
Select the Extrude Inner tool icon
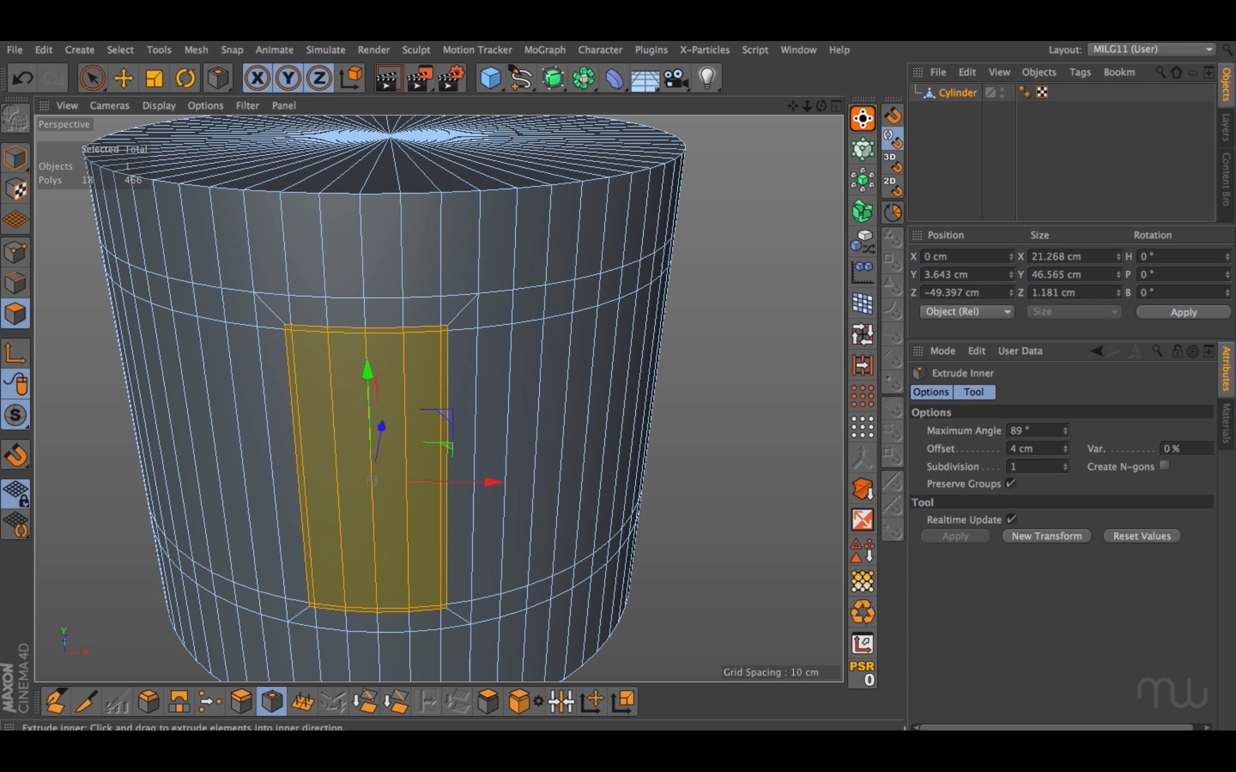(272, 701)
